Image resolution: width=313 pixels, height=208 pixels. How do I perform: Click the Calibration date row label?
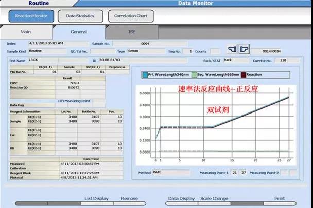[x=18, y=168]
